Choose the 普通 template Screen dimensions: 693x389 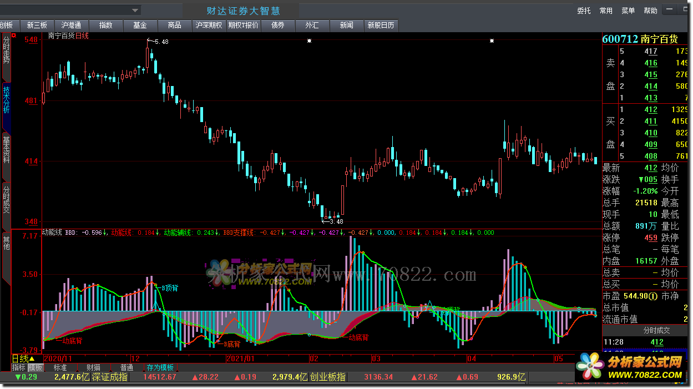[127, 367]
